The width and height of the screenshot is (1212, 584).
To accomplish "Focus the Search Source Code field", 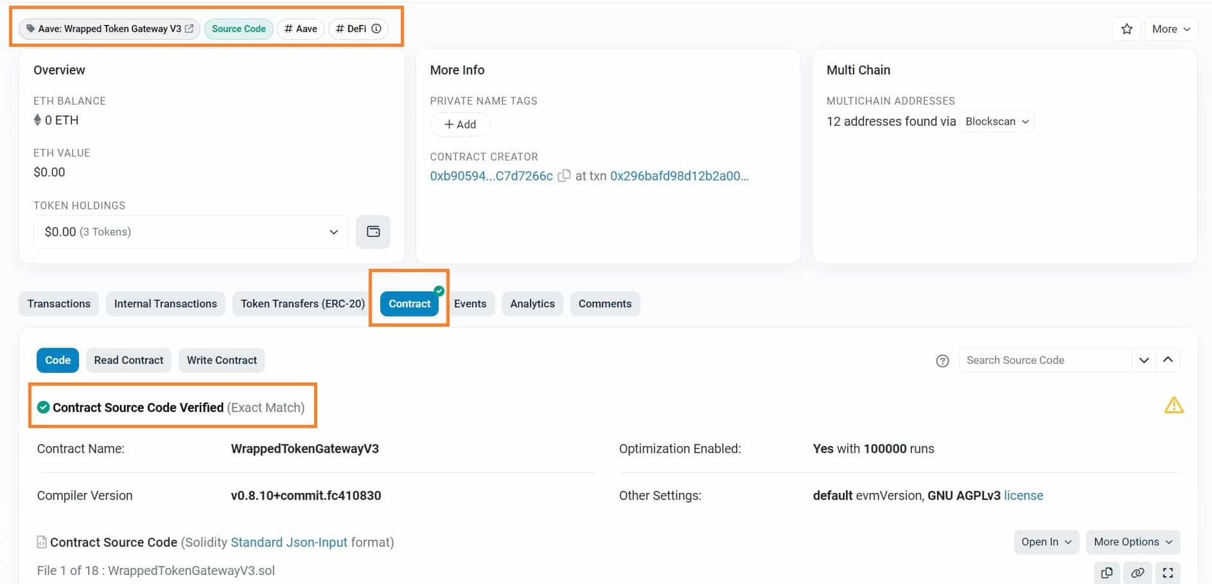I will tap(1045, 360).
